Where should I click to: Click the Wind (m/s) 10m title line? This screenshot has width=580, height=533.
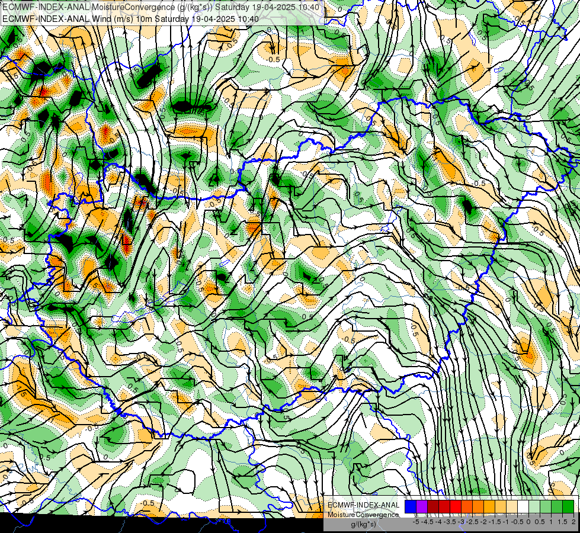pyautogui.click(x=130, y=18)
